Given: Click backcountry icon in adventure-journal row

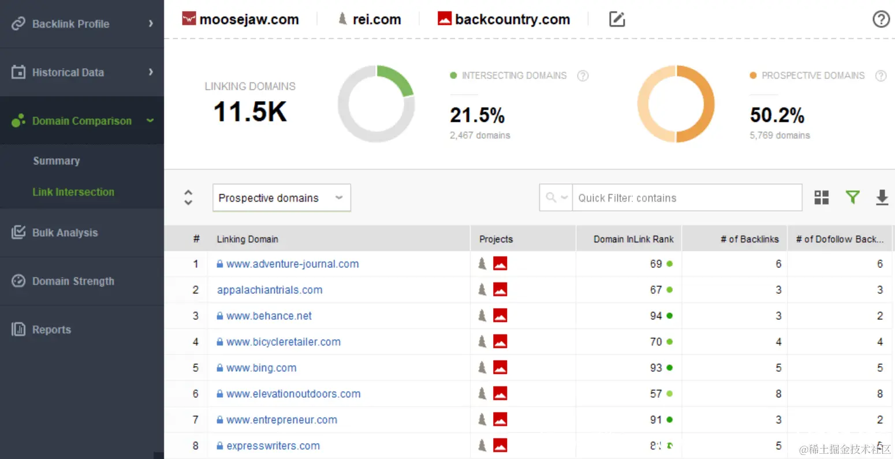Looking at the screenshot, I should coord(500,264).
